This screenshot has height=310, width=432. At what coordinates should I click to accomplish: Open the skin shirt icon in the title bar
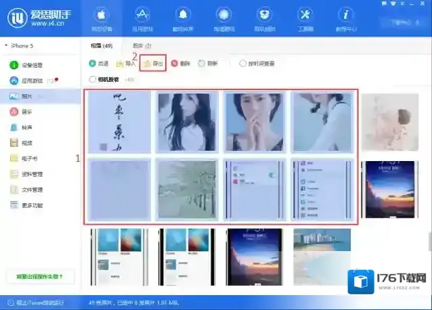tap(393, 3)
